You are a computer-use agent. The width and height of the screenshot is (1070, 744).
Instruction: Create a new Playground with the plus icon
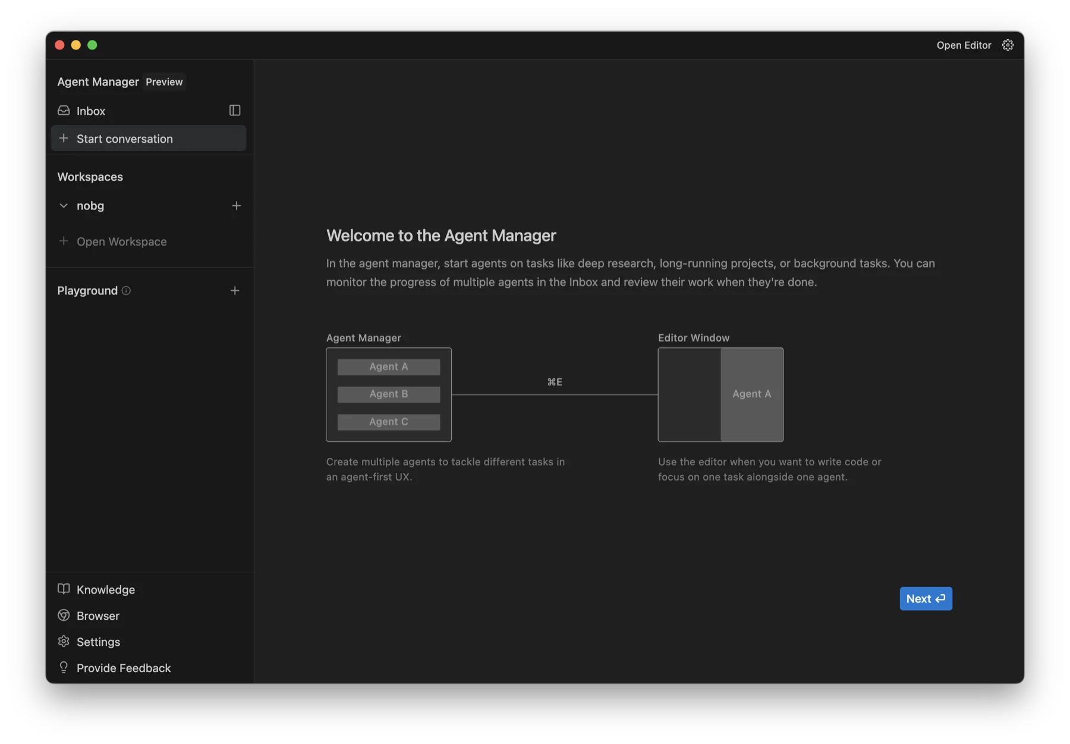click(x=235, y=291)
